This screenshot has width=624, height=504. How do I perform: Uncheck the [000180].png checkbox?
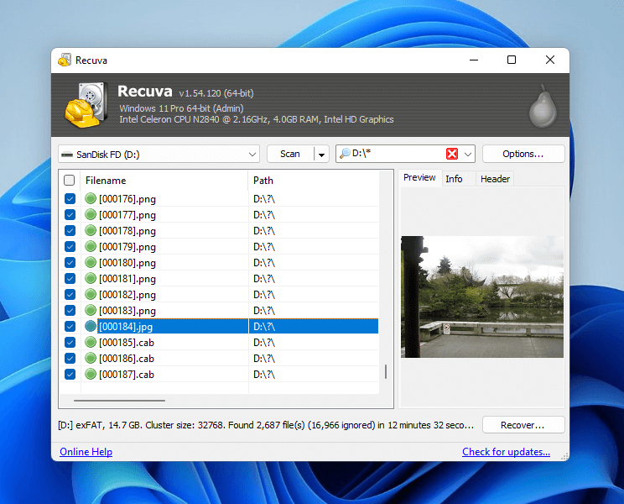click(70, 262)
